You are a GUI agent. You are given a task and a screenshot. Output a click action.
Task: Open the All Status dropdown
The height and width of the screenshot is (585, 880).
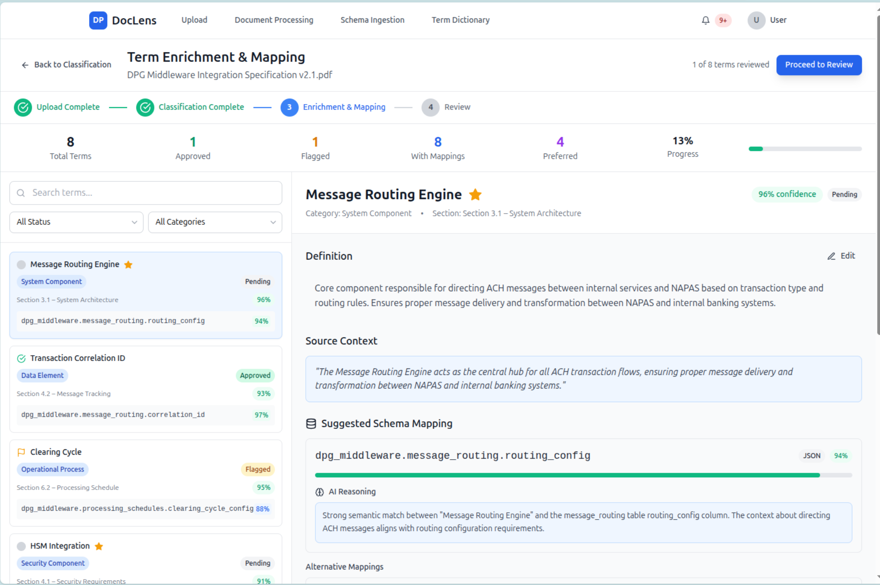point(76,222)
